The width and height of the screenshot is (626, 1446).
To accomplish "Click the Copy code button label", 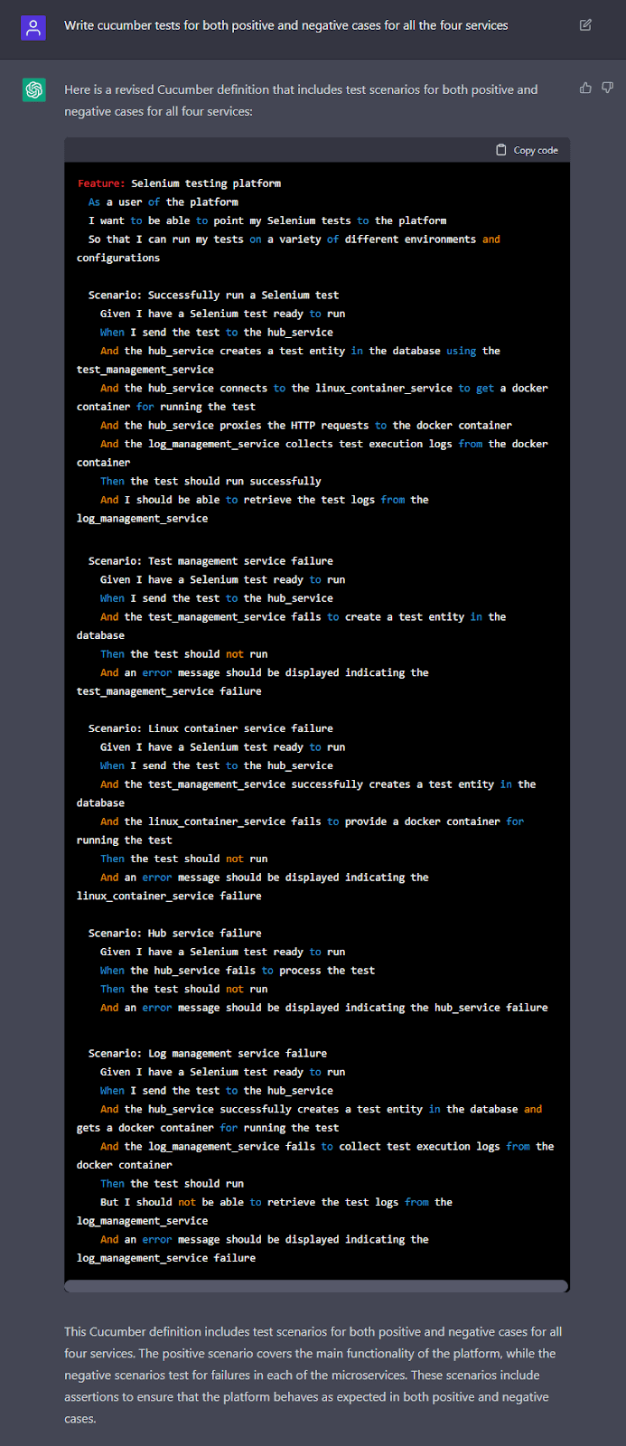I will pos(536,150).
